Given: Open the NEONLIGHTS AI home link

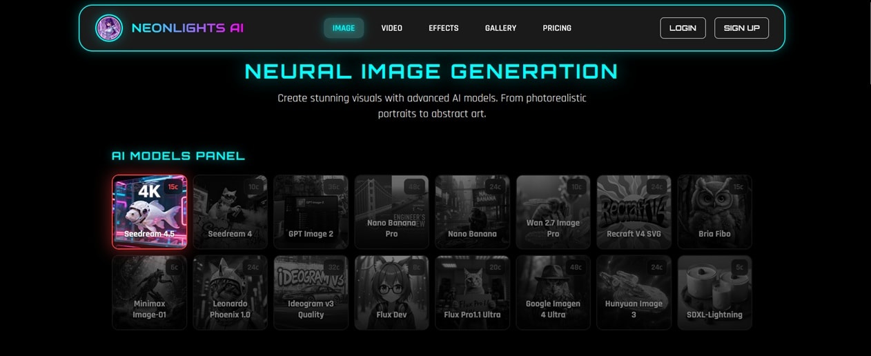Looking at the screenshot, I should (187, 28).
